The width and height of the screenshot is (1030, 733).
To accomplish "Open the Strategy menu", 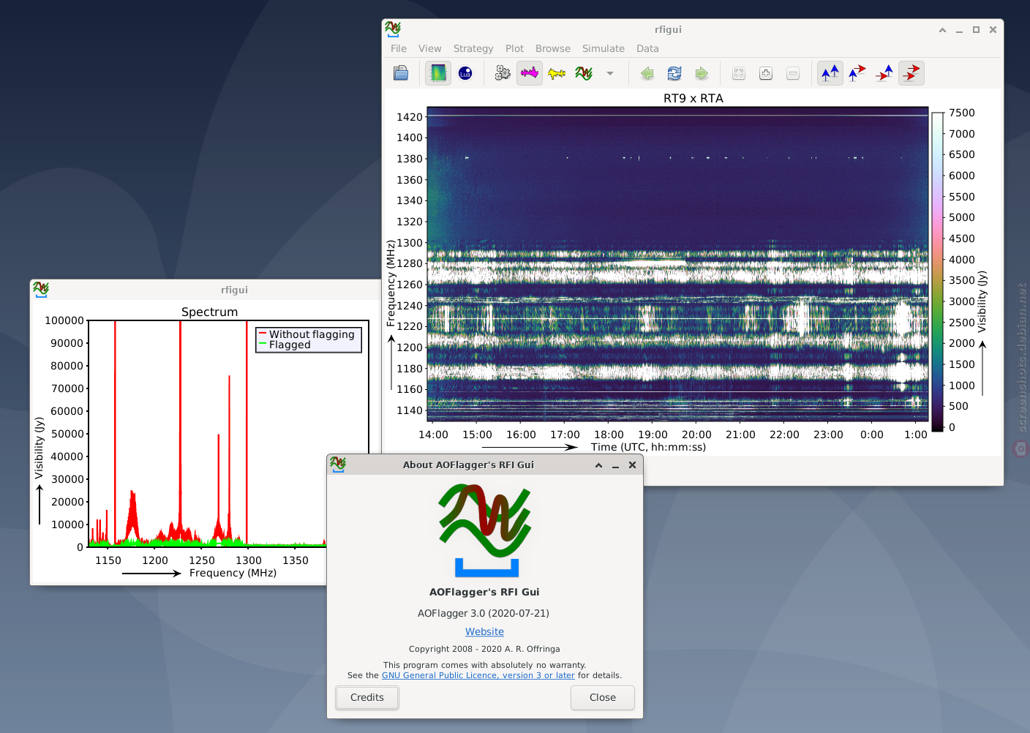I will coord(473,48).
